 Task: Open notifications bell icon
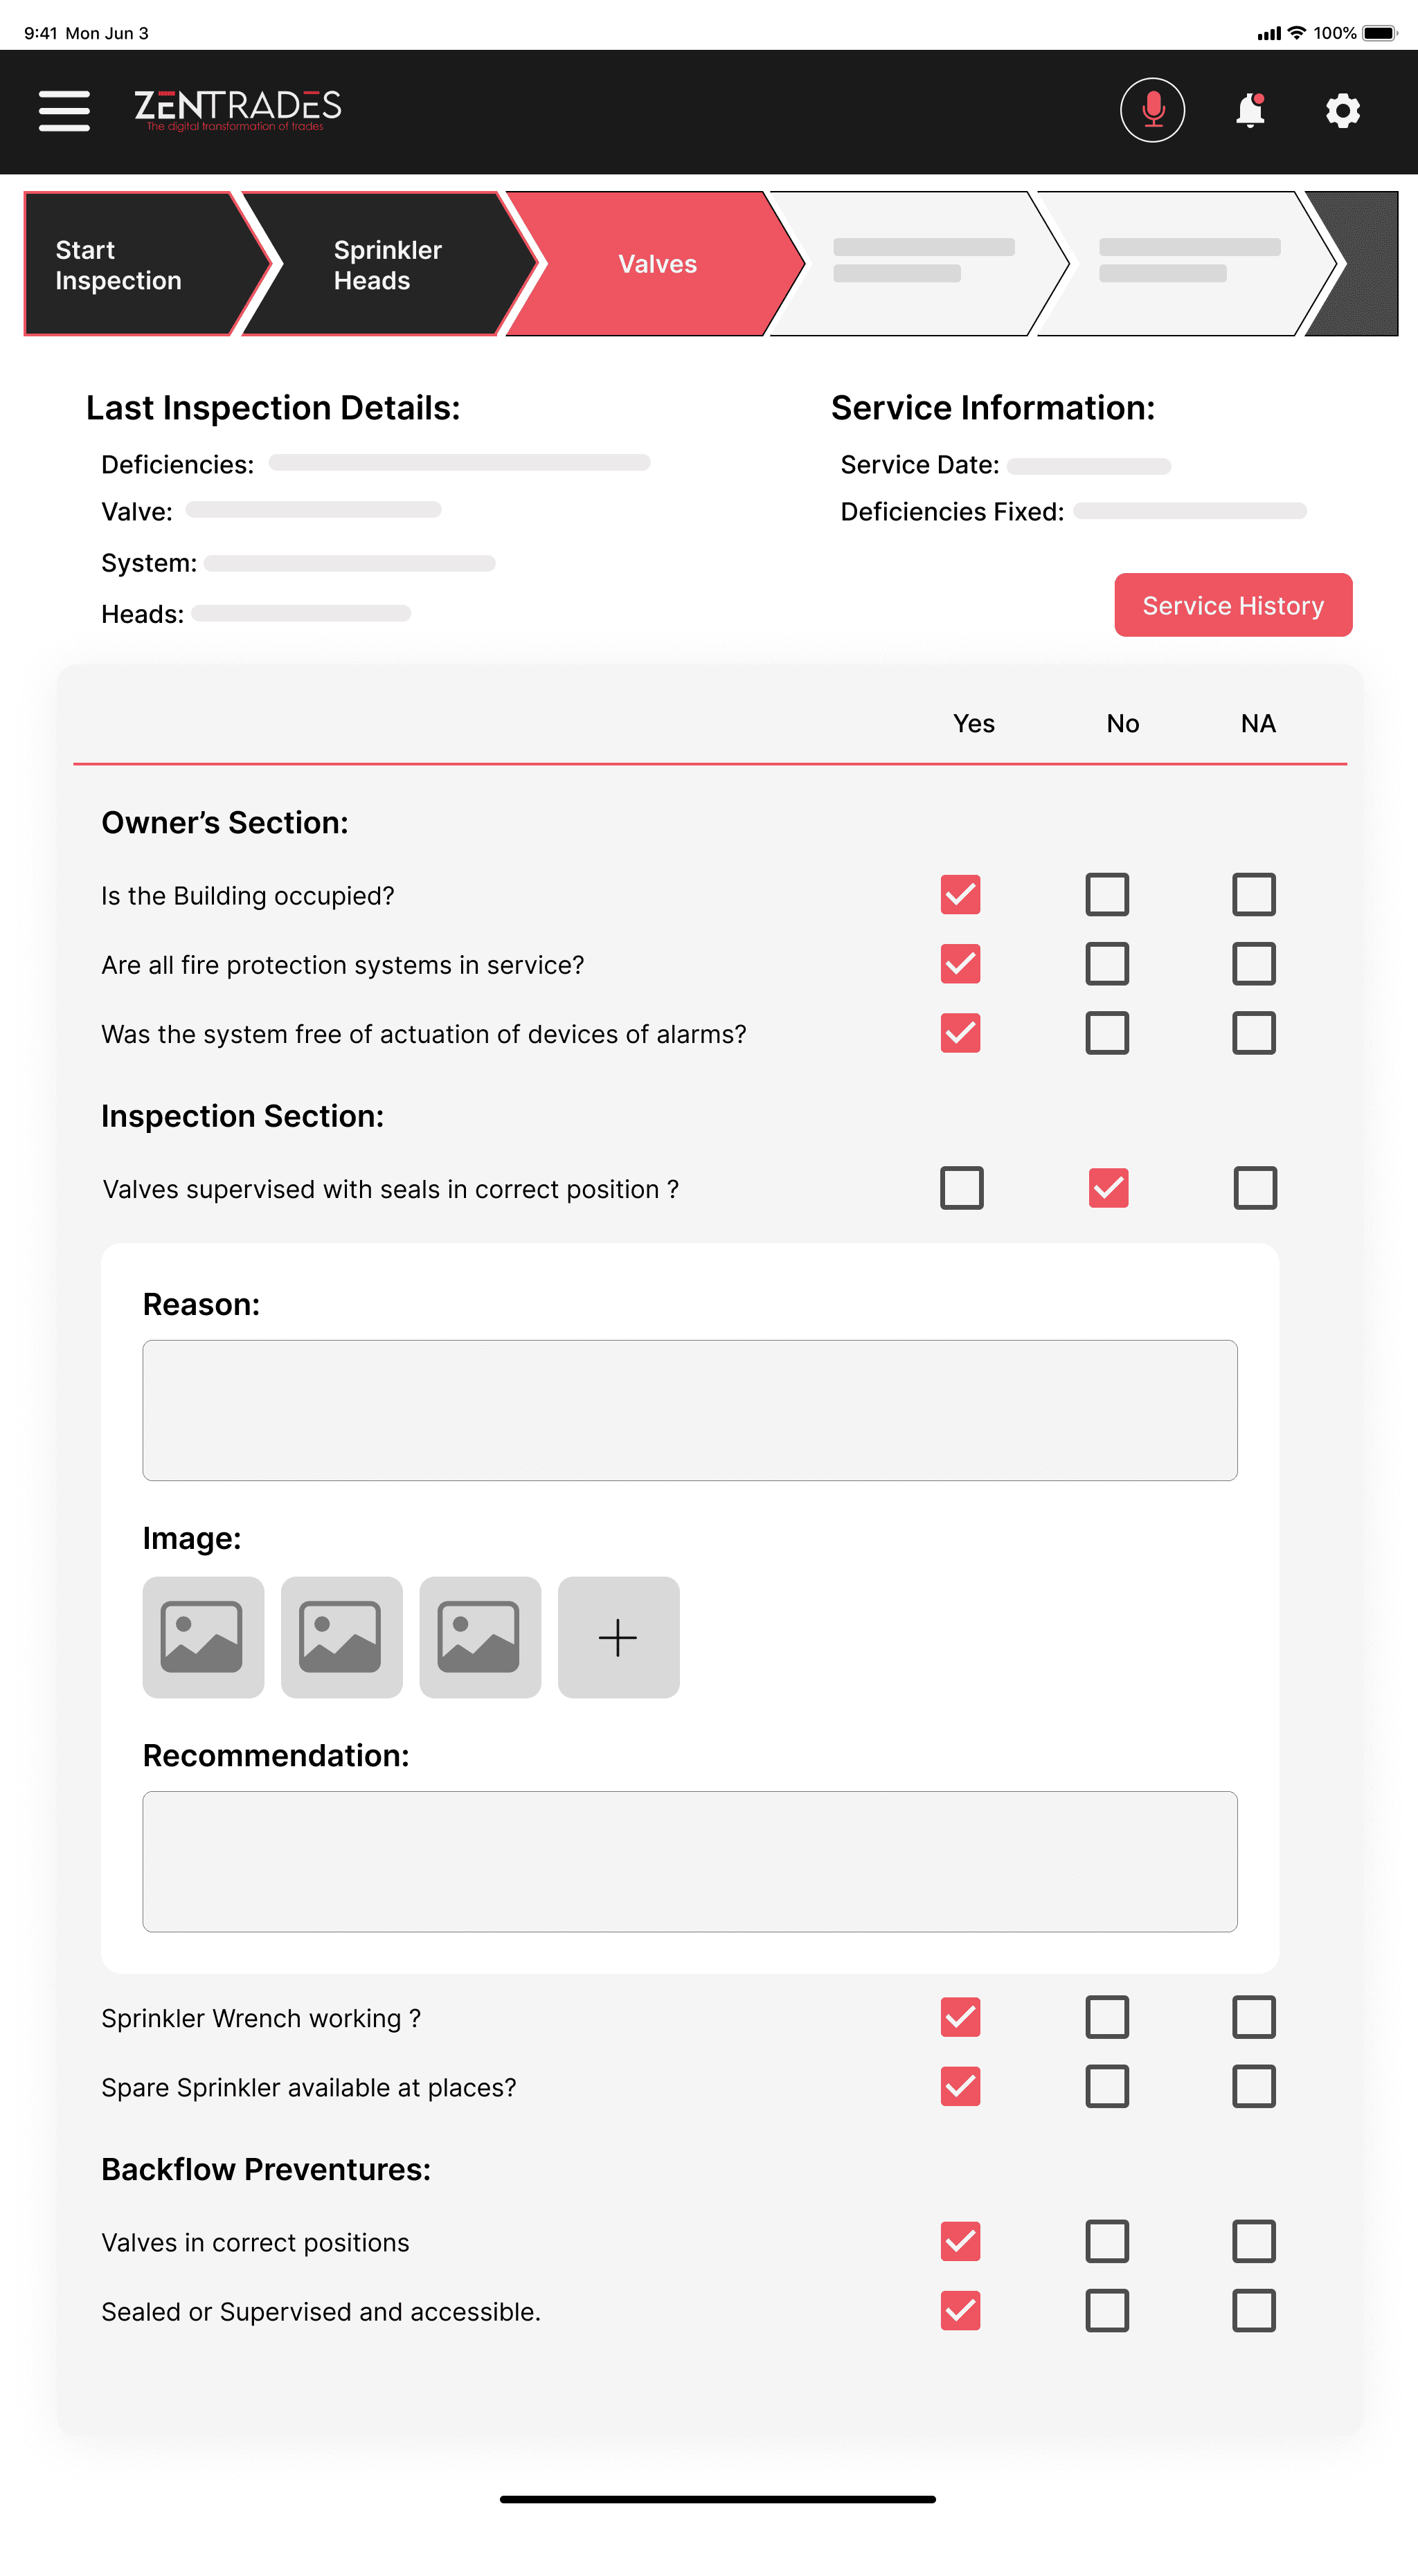(1250, 110)
